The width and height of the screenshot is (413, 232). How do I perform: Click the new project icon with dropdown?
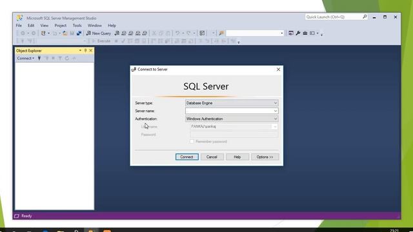45,33
